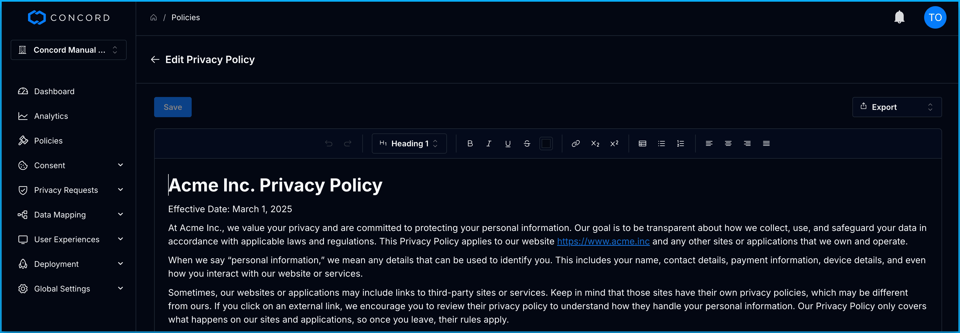
Task: Apply strikethrough formatting
Action: [x=527, y=144]
